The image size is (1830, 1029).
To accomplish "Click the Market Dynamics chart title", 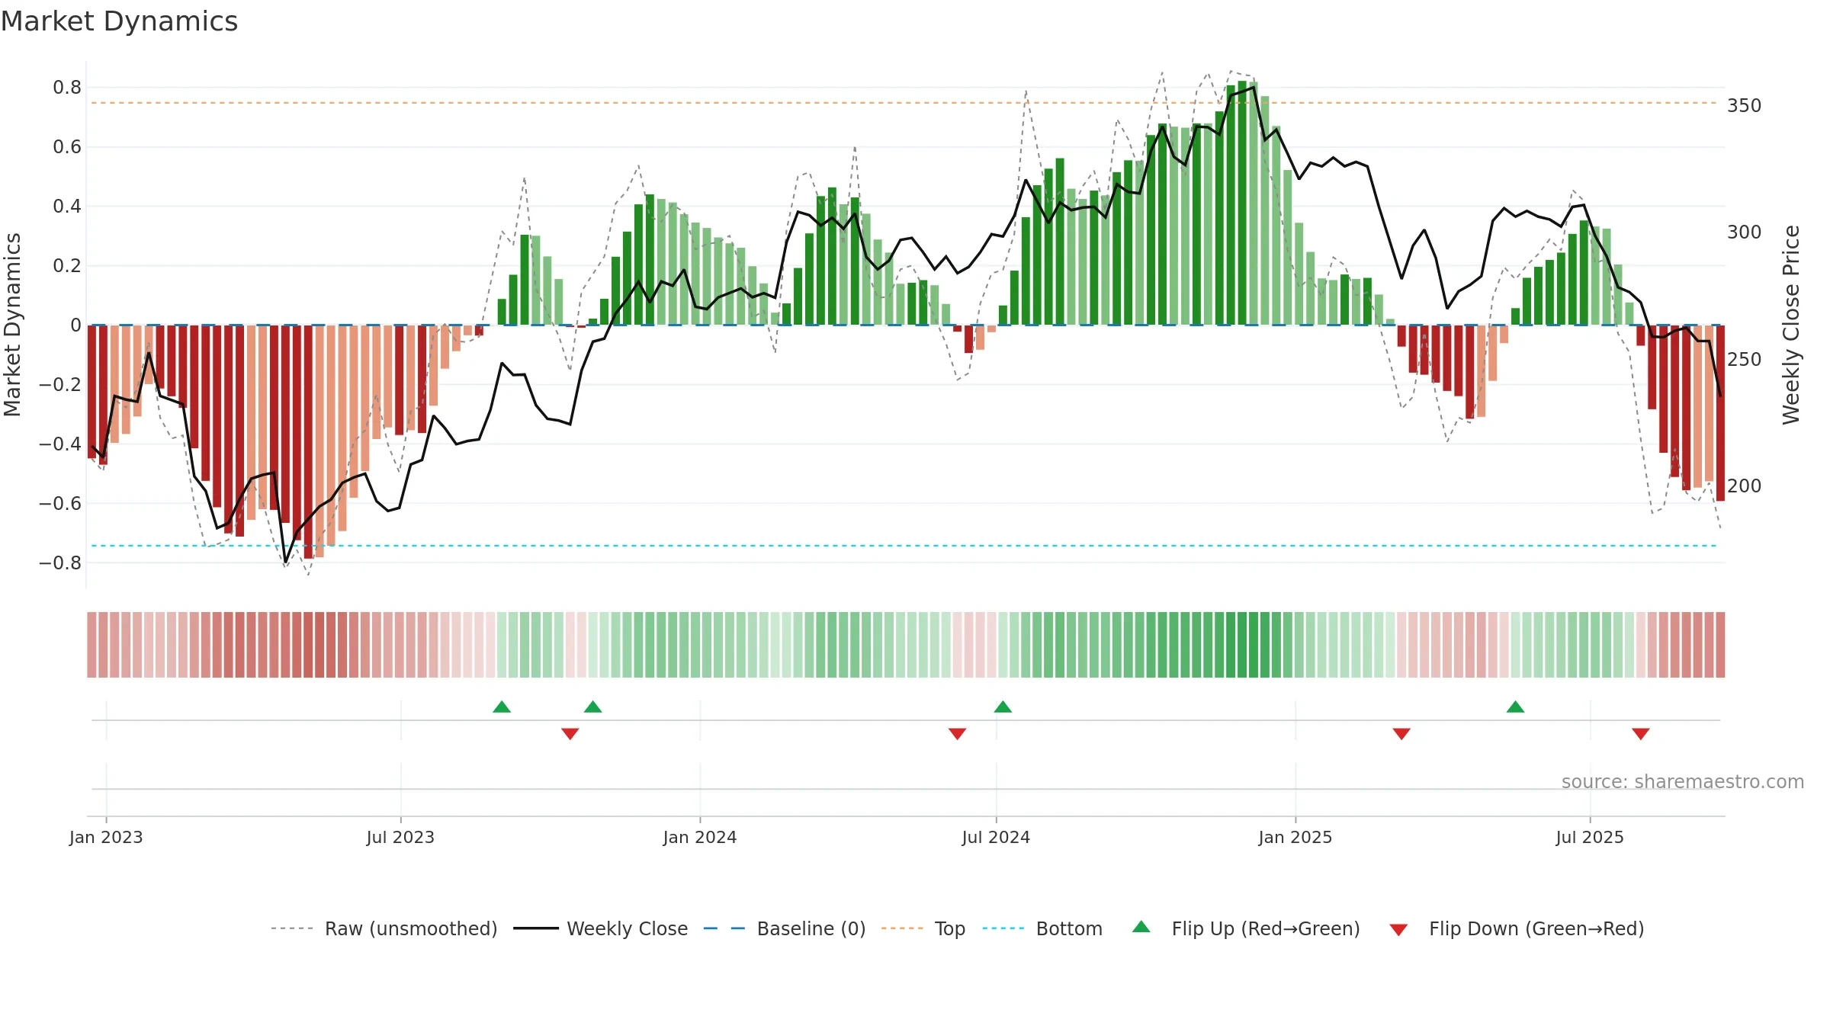I will coord(120,21).
